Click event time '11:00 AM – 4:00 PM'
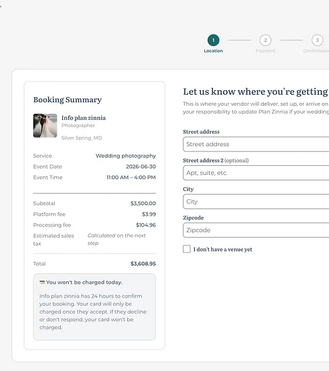The image size is (329, 371). coord(131,177)
